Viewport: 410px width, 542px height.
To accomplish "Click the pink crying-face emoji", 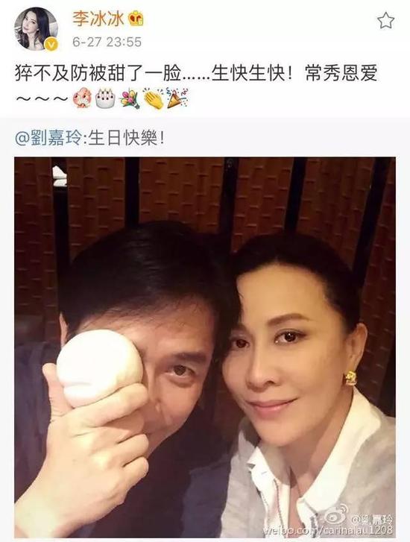I will coord(82,98).
